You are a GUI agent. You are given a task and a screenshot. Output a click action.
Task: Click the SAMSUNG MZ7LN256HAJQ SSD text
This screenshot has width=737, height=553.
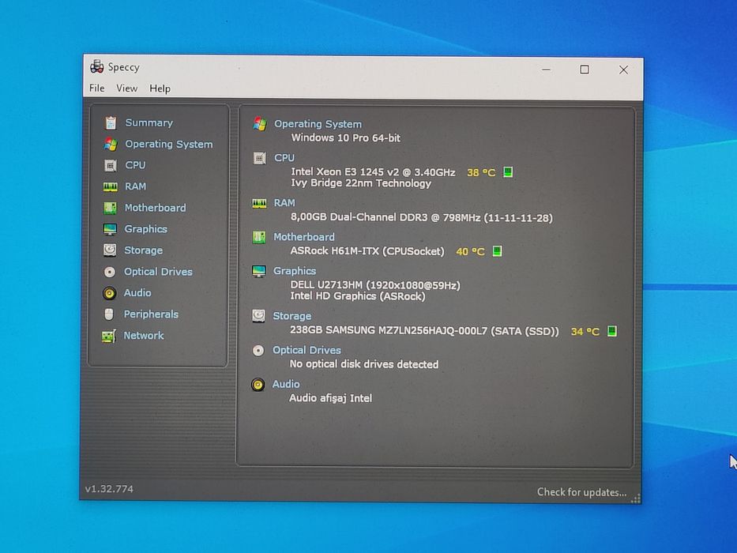pyautogui.click(x=424, y=330)
